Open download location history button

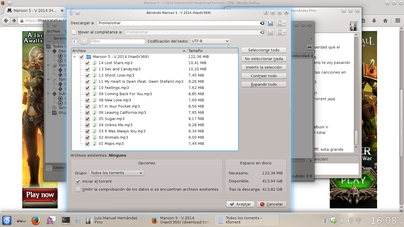pyautogui.click(x=279, y=23)
